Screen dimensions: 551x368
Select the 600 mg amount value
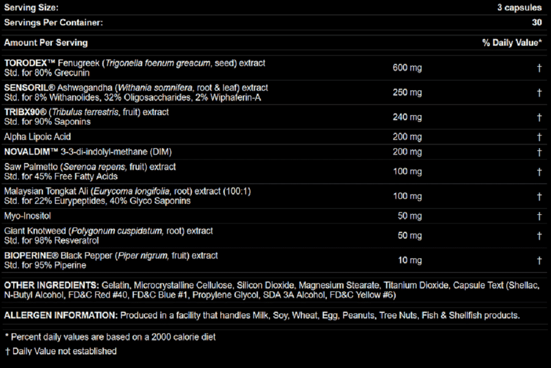[407, 68]
